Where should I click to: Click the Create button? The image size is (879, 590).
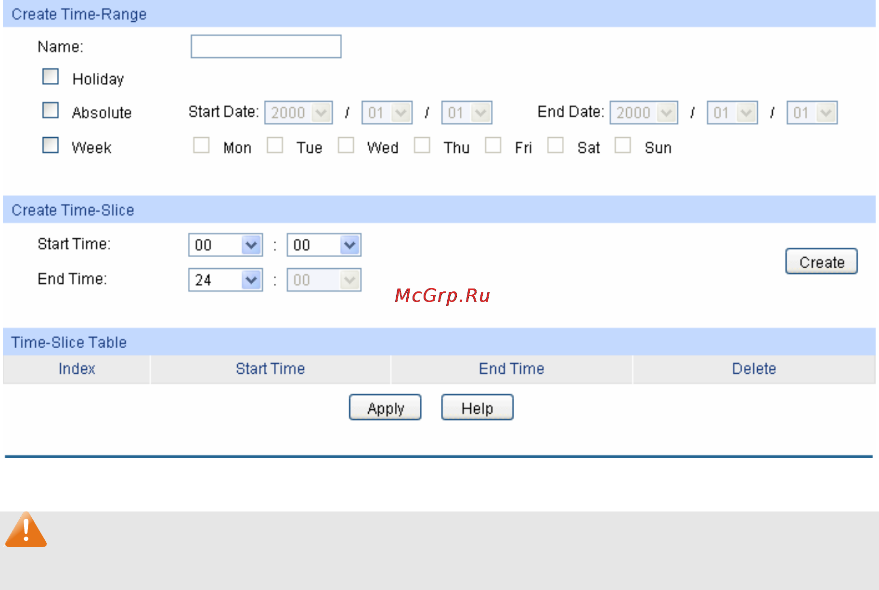coord(821,262)
